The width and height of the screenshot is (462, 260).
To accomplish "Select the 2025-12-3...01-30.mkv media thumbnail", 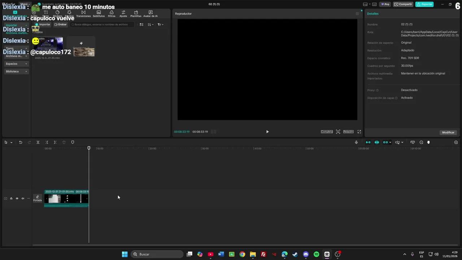I will point(48,47).
